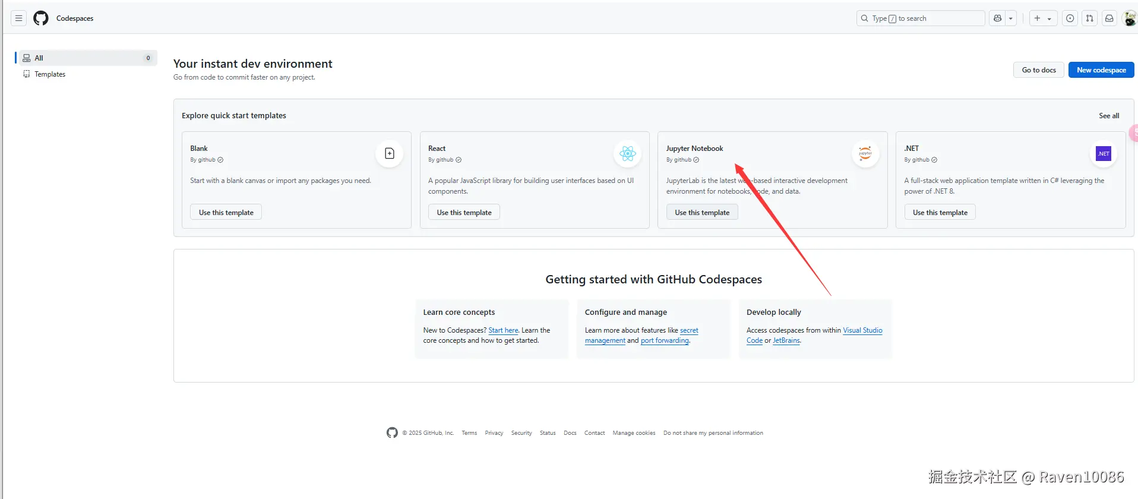Use the Blank template

pyautogui.click(x=226, y=213)
